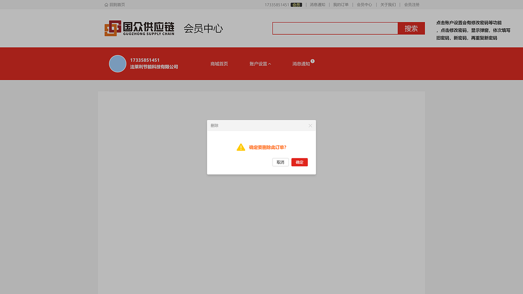This screenshot has height=294, width=523.
Task: Navigate to 会员中心 from the top menu
Action: (x=364, y=4)
